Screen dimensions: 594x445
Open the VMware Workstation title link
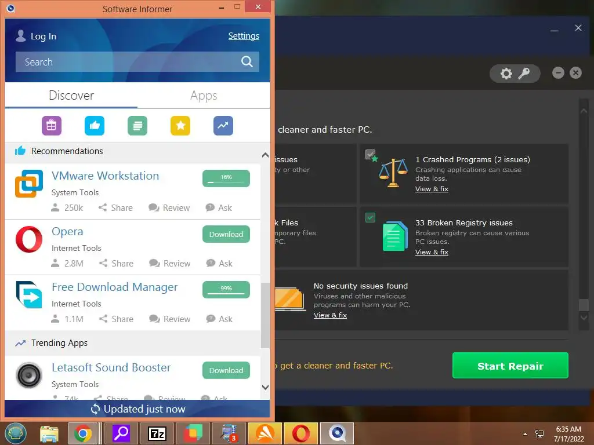[106, 176]
